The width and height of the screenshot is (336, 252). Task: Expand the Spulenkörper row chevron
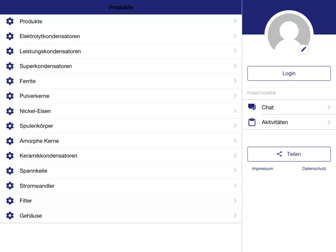click(235, 126)
